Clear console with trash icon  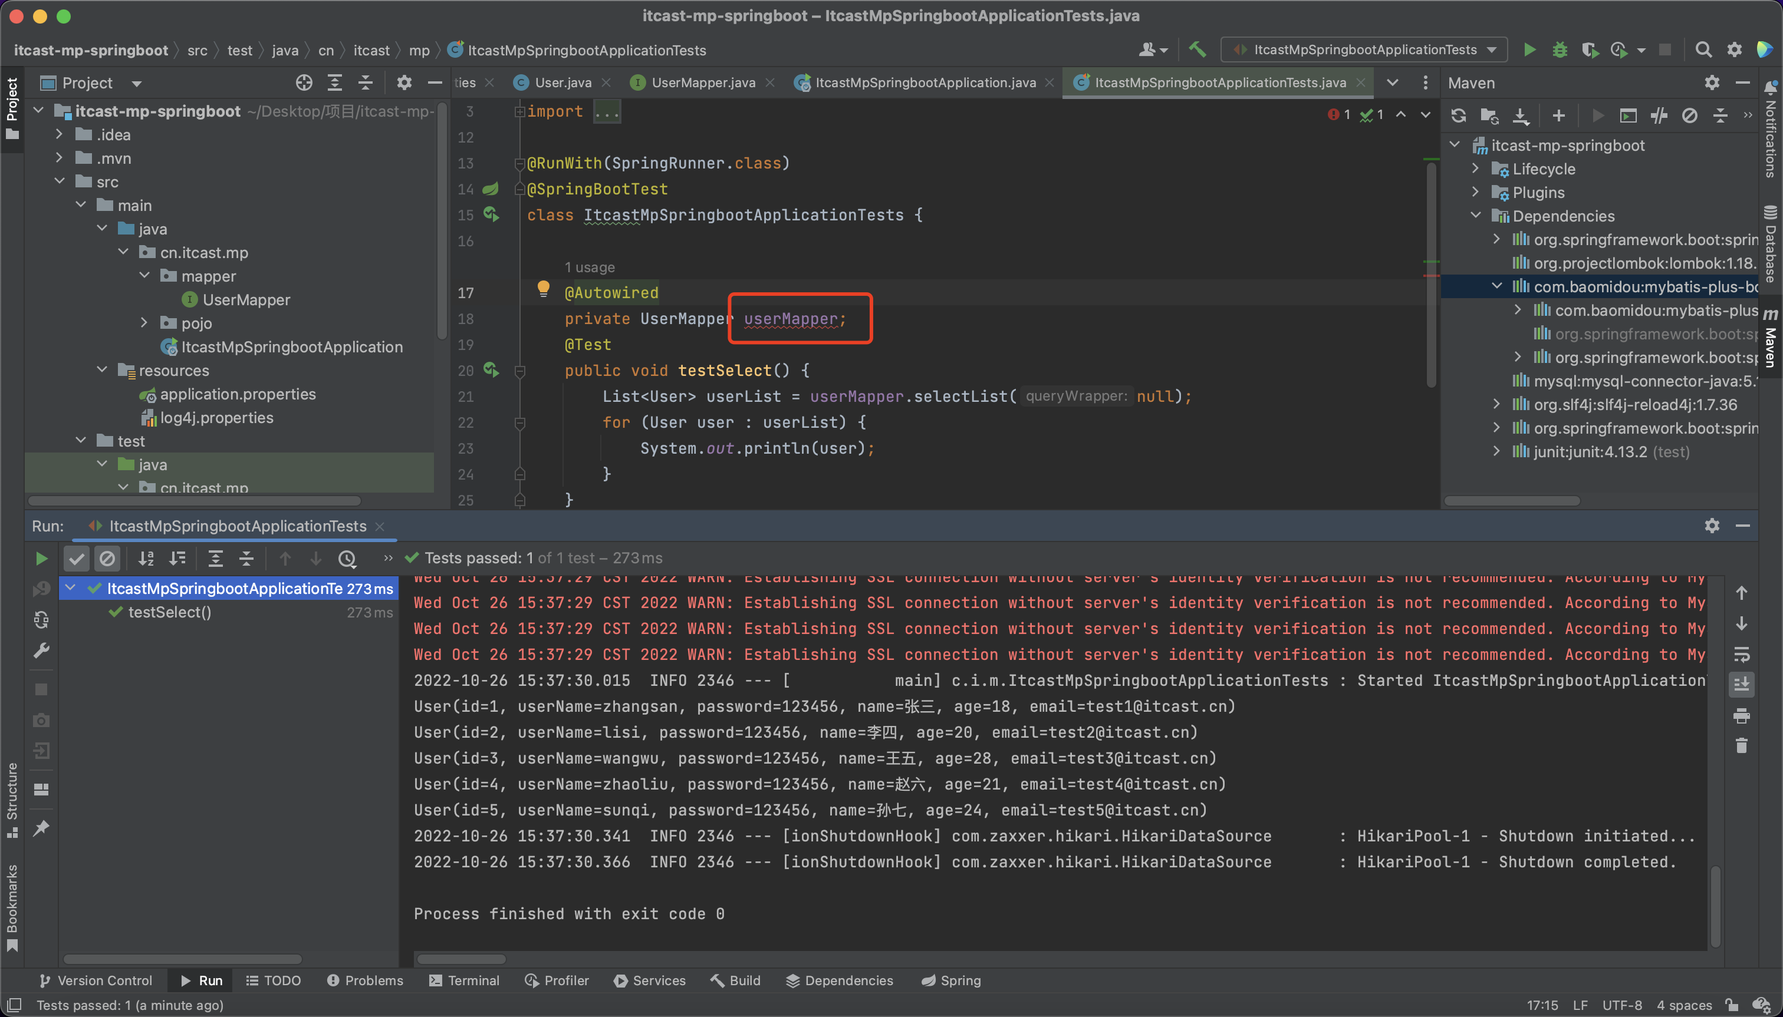click(x=1741, y=746)
